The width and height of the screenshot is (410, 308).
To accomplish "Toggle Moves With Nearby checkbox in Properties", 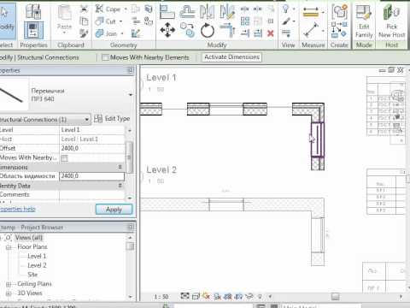I will (x=65, y=158).
